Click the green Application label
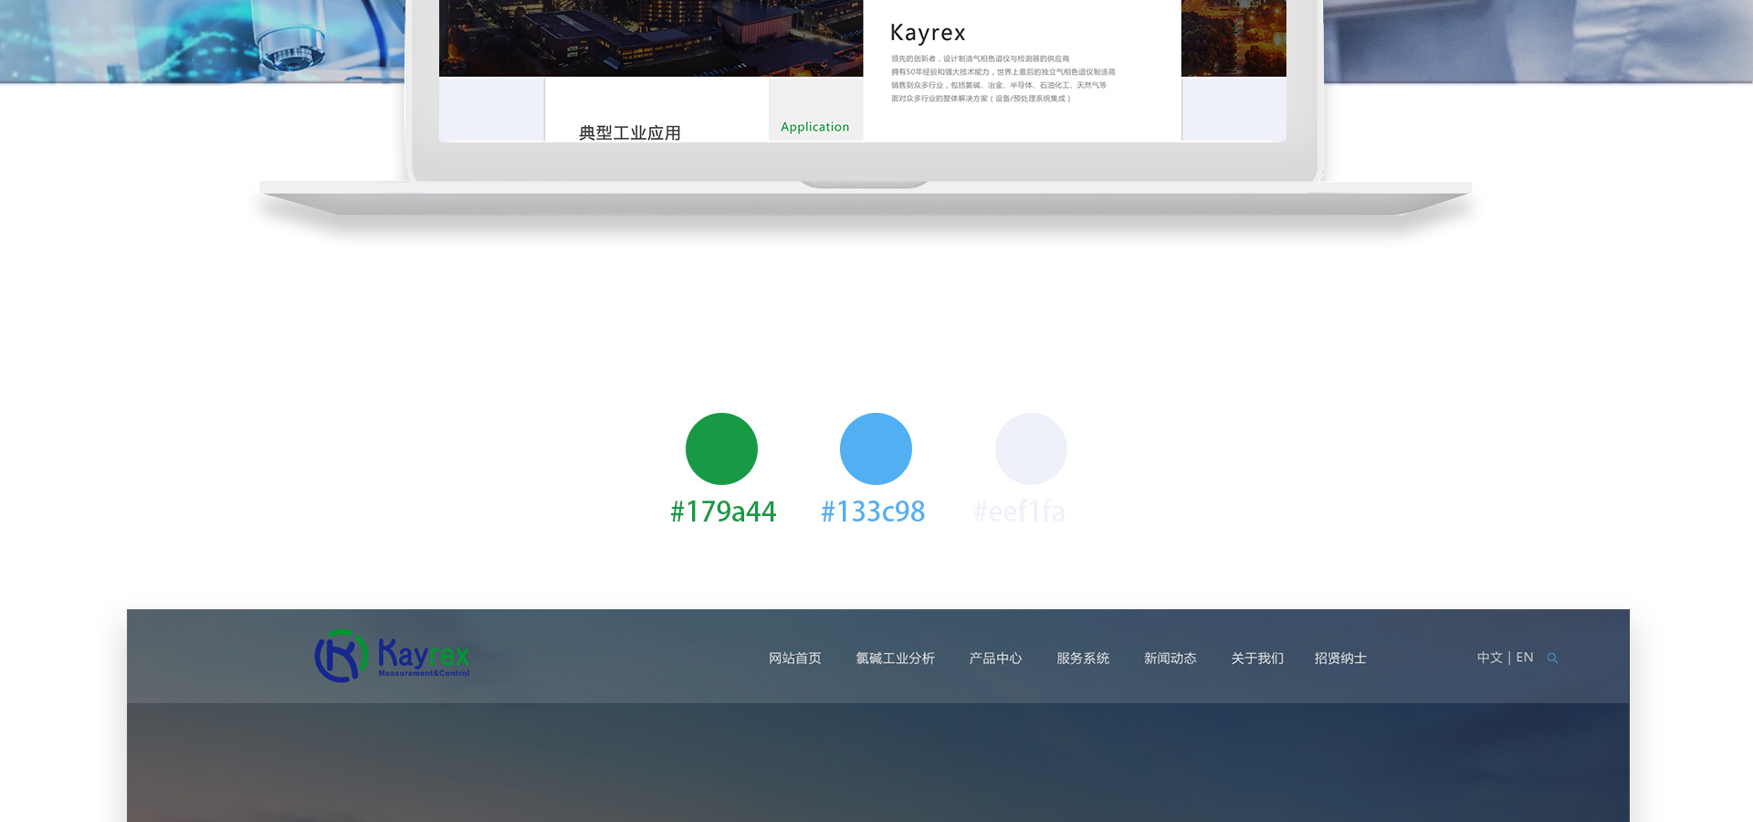1753x822 pixels. coord(814,127)
